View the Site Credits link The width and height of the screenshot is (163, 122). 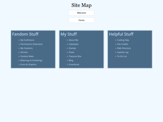tap(123, 44)
